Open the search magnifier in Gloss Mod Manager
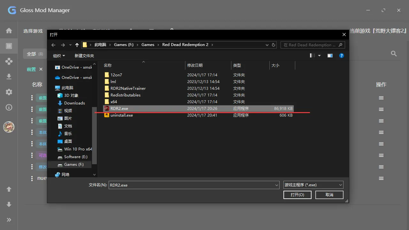 (x=394, y=54)
